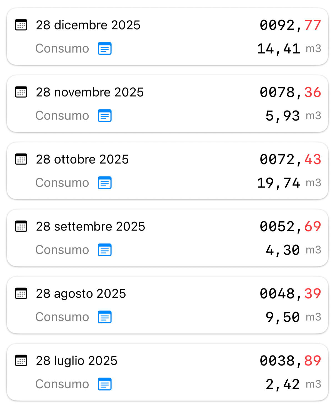Click the meter reading 0038,89

tap(290, 361)
